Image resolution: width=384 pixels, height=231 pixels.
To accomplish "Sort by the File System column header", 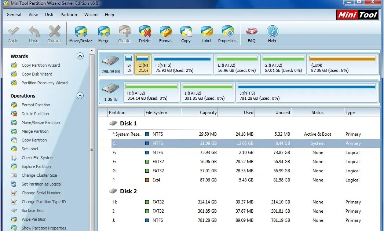I will point(162,113).
